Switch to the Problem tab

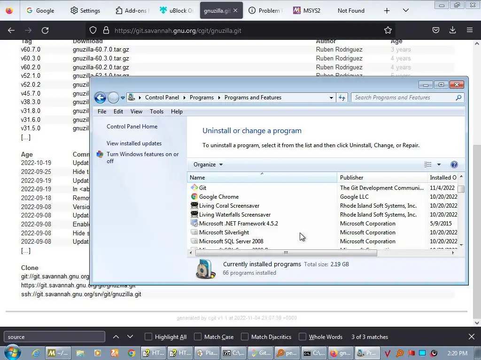264,10
